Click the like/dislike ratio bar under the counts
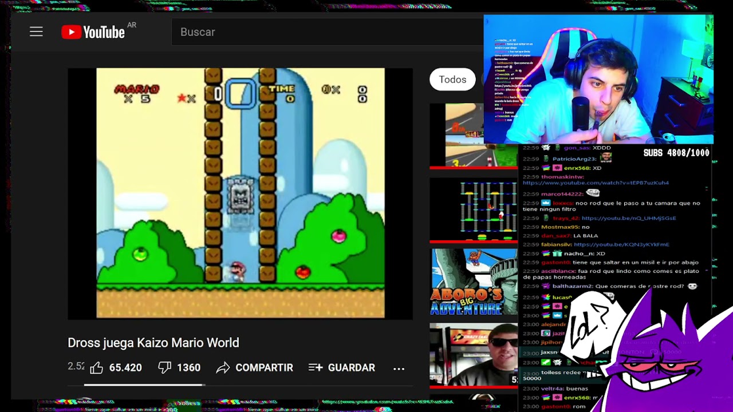Screen dimensions: 733x412 pos(144,385)
